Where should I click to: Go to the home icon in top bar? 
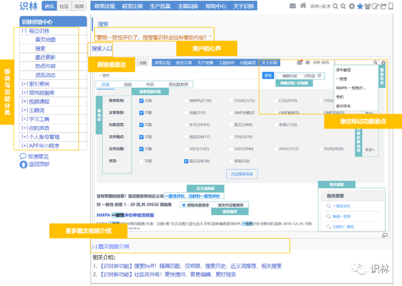(x=303, y=6)
